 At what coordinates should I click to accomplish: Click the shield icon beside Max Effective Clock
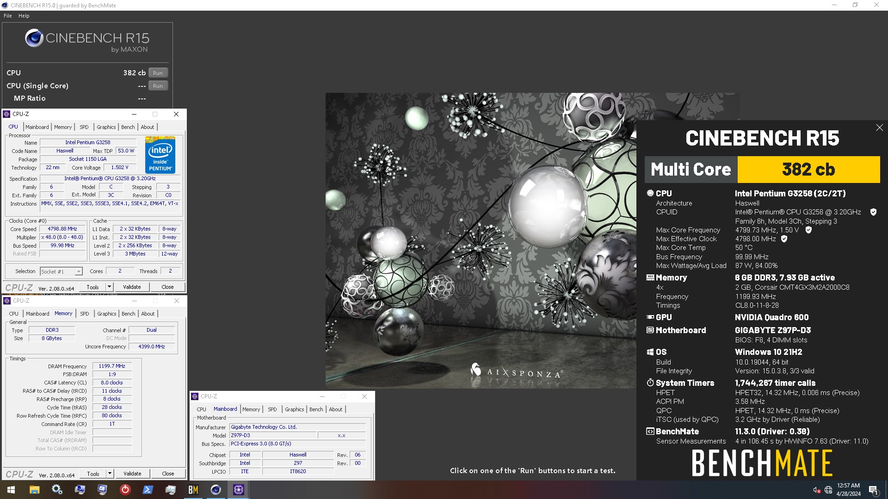(x=784, y=239)
